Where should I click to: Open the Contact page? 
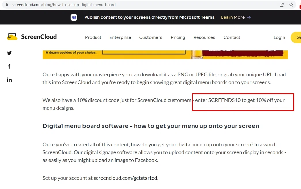232,37
